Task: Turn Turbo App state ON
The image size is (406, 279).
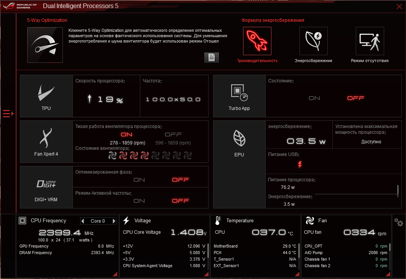Action: click(314, 98)
